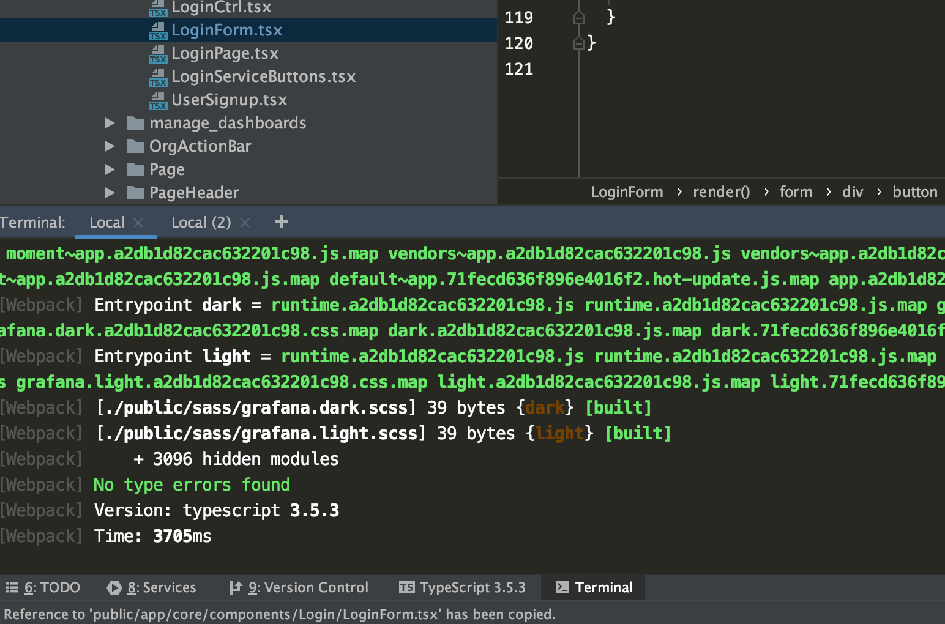Click 'Version: typescript 3.5.3' terminal line
Viewport: 945px width, 624px height.
tap(217, 510)
